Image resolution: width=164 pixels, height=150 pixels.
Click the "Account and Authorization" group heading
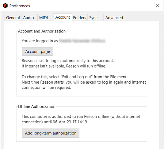(42, 31)
